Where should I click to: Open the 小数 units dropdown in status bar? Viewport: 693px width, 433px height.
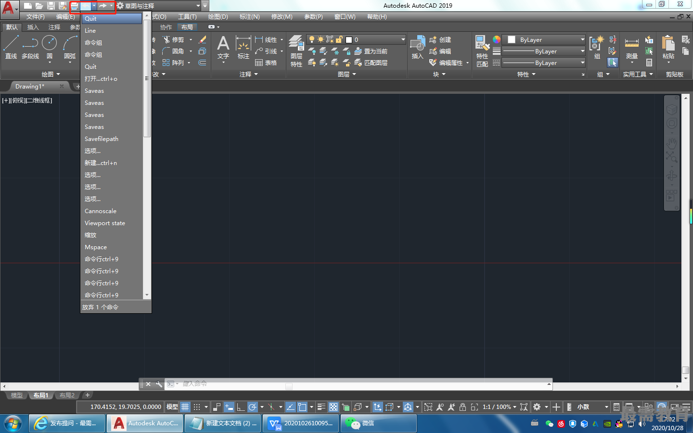(x=593, y=407)
